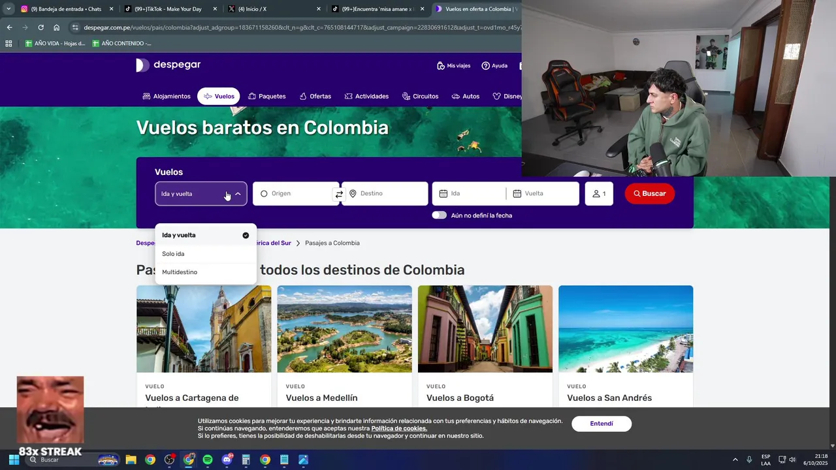Click the site information icon in address bar
The image size is (836, 470).
75,27
